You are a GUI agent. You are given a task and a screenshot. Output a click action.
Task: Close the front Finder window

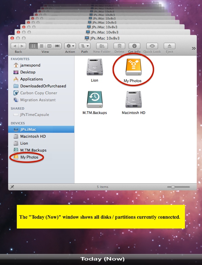point(12,38)
